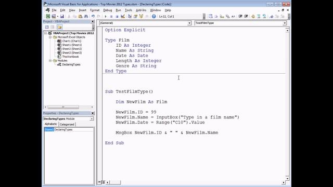This screenshot has width=333, height=187.
Task: Click the Parameter Info icon
Action: coord(228,16)
